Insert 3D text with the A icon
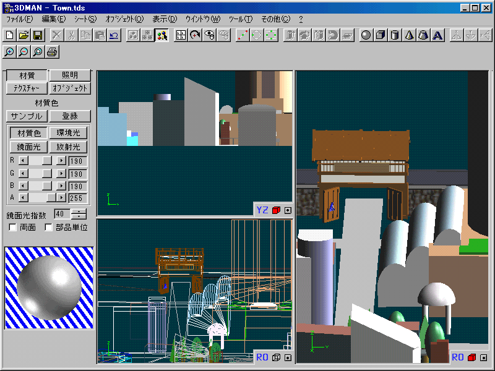Image resolution: width=495 pixels, height=371 pixels. coord(437,35)
